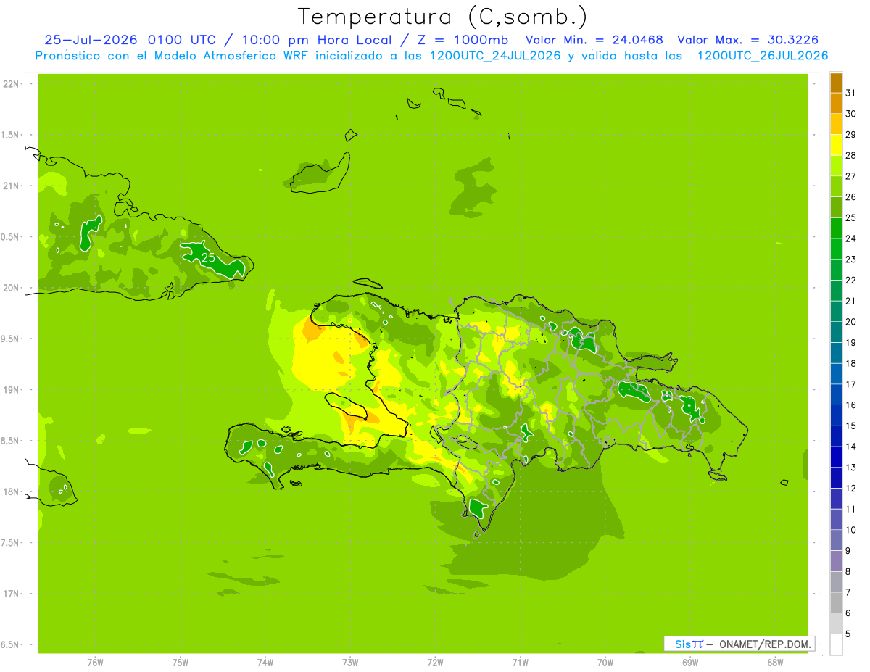Click the "18N" latitude axis label

[x=11, y=491]
